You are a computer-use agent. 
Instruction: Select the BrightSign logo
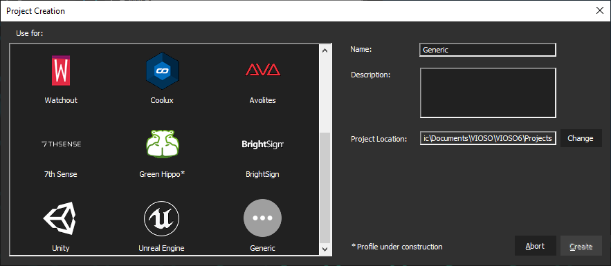pyautogui.click(x=263, y=144)
